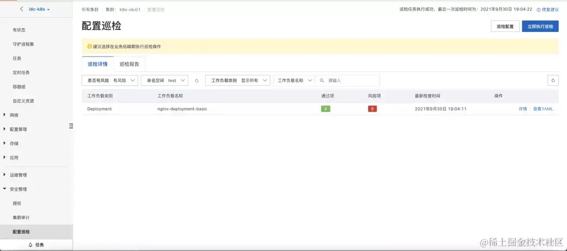Open the idc-k8s cluster dropdown
567x251 pixels.
(x=39, y=9)
